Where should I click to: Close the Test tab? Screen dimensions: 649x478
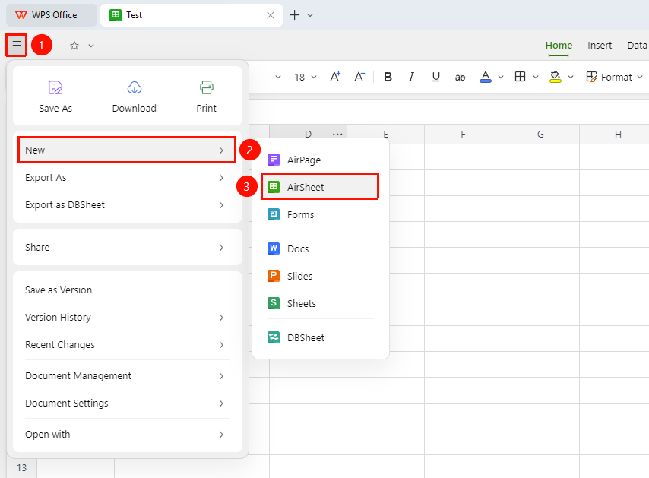271,15
